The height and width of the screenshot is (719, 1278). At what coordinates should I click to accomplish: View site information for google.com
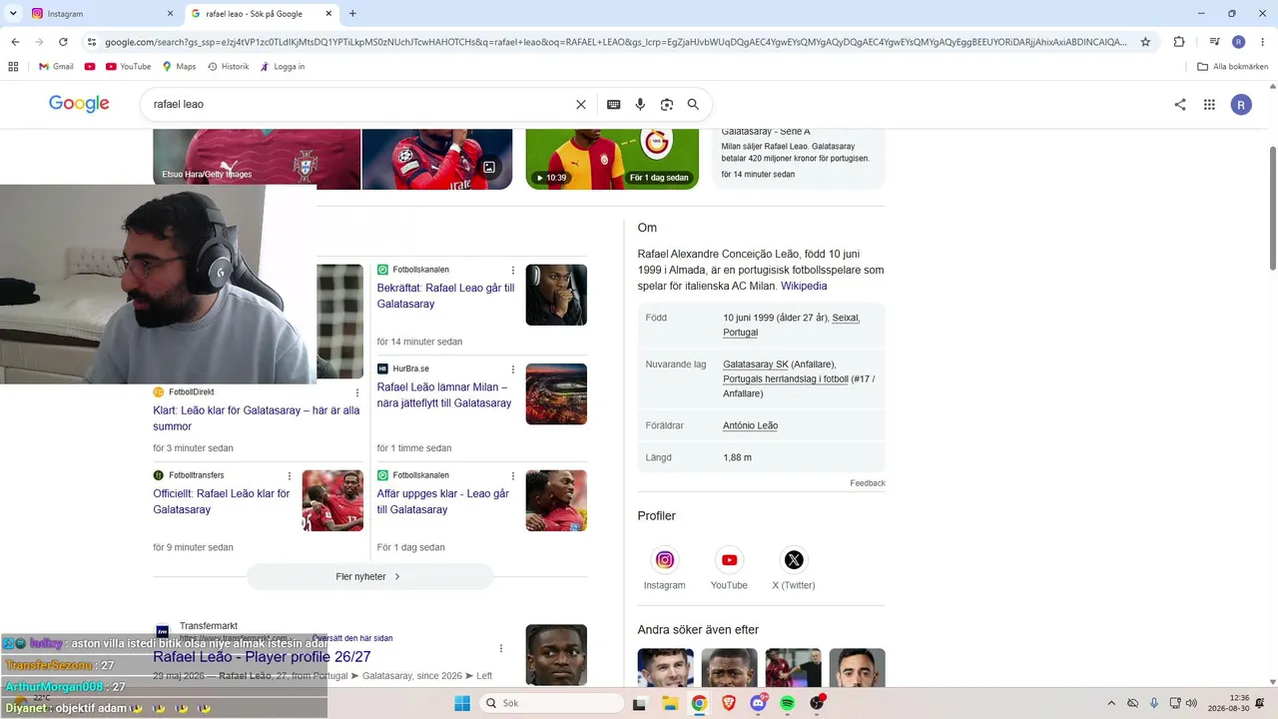91,42
